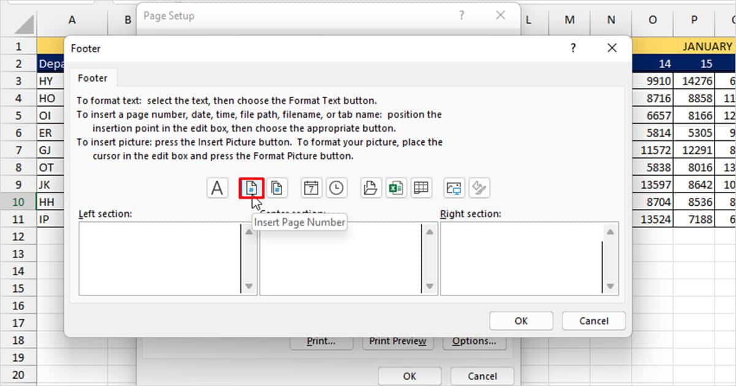Click cell containing HO

pyautogui.click(x=51, y=98)
